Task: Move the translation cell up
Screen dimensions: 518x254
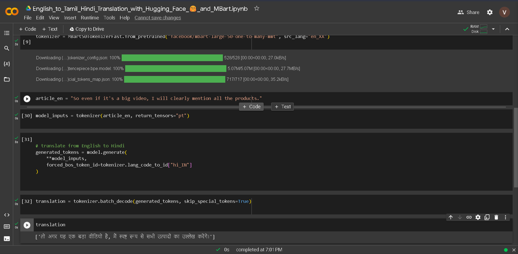Action: (x=451, y=217)
